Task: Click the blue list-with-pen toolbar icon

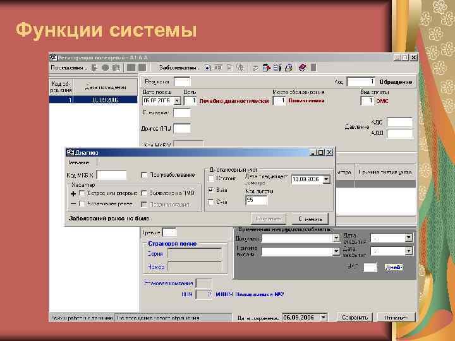Action: pyautogui.click(x=277, y=68)
